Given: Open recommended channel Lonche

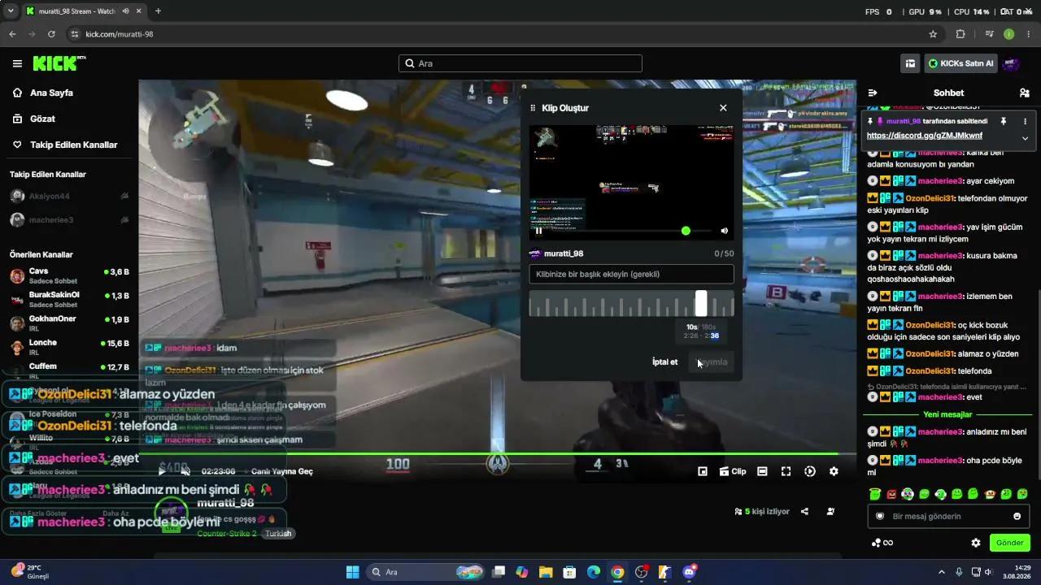Looking at the screenshot, I should (x=69, y=347).
